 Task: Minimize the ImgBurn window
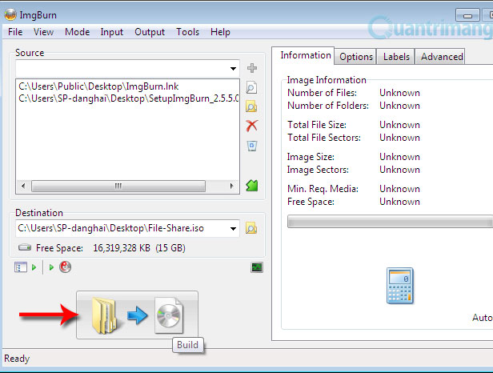pos(467,15)
